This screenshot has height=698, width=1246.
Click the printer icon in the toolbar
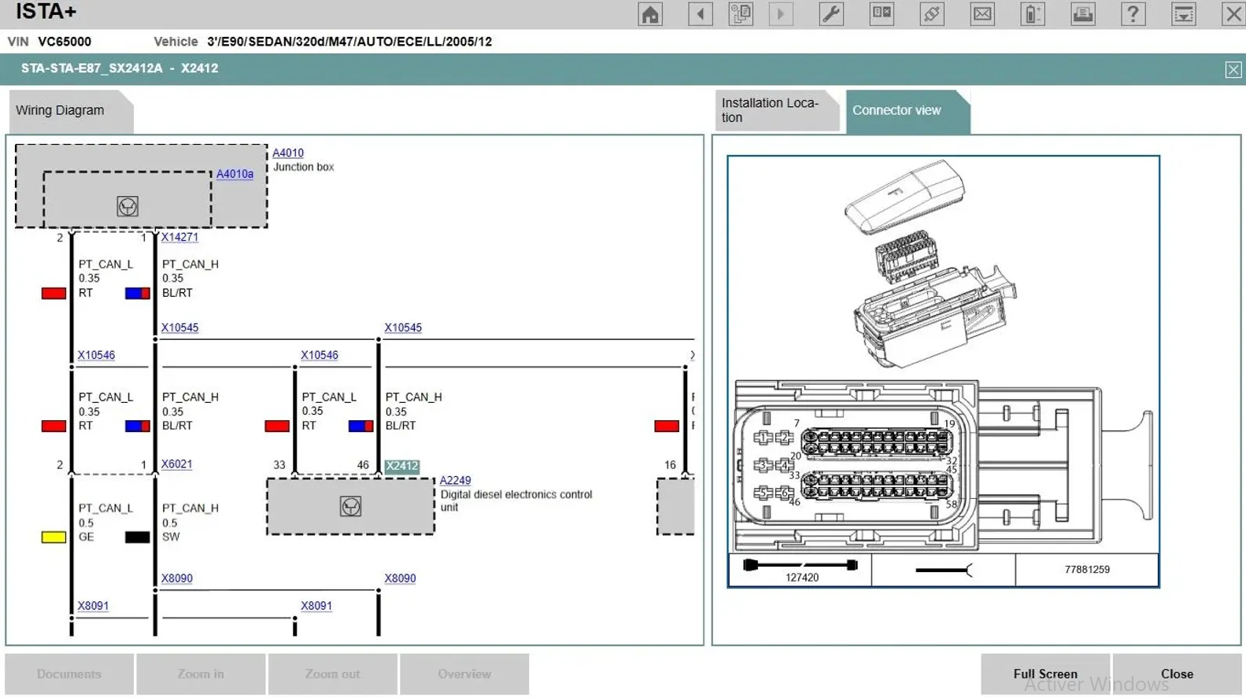pyautogui.click(x=1083, y=14)
